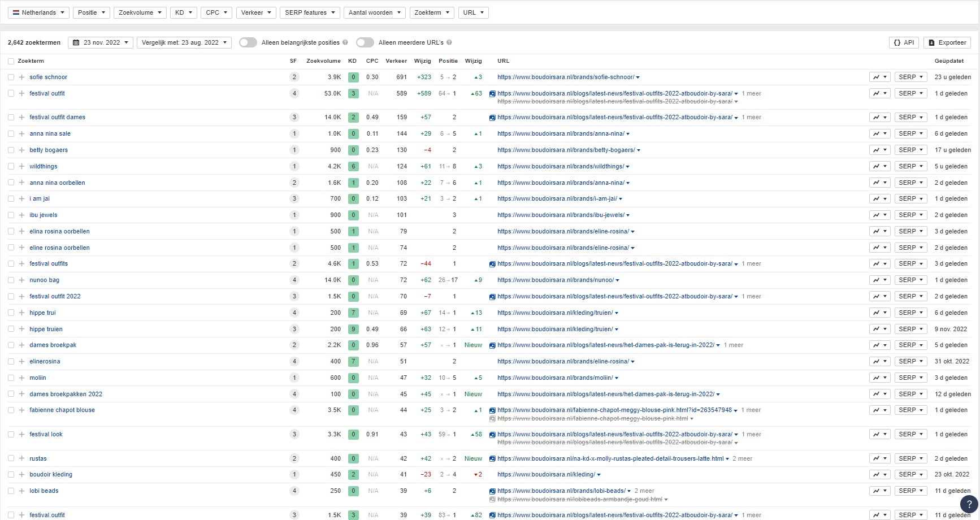
Task: Open the trend chart for nunoo bag row
Action: (x=880, y=280)
